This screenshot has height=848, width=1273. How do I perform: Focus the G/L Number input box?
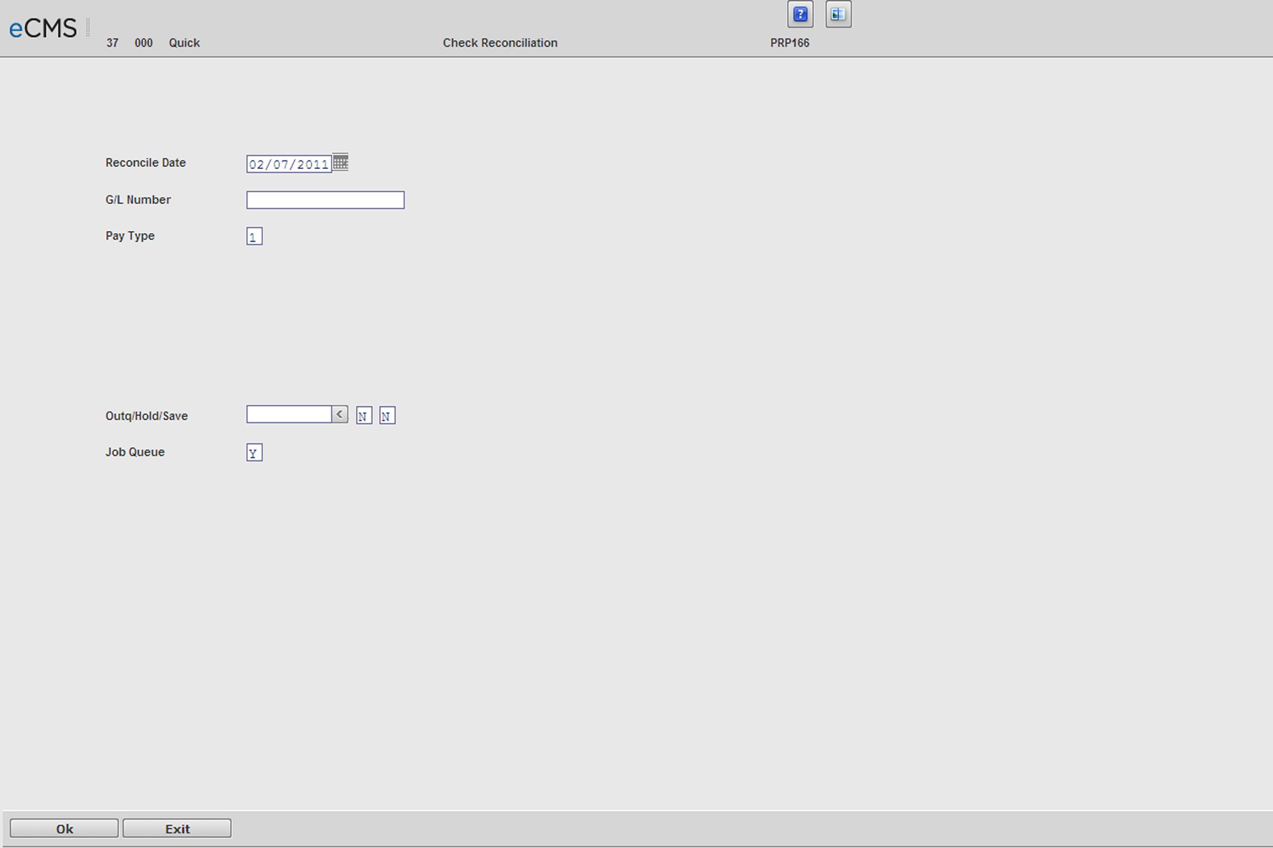point(325,200)
